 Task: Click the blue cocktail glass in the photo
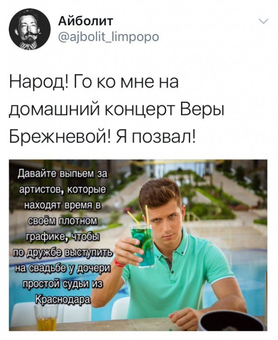[142, 245]
